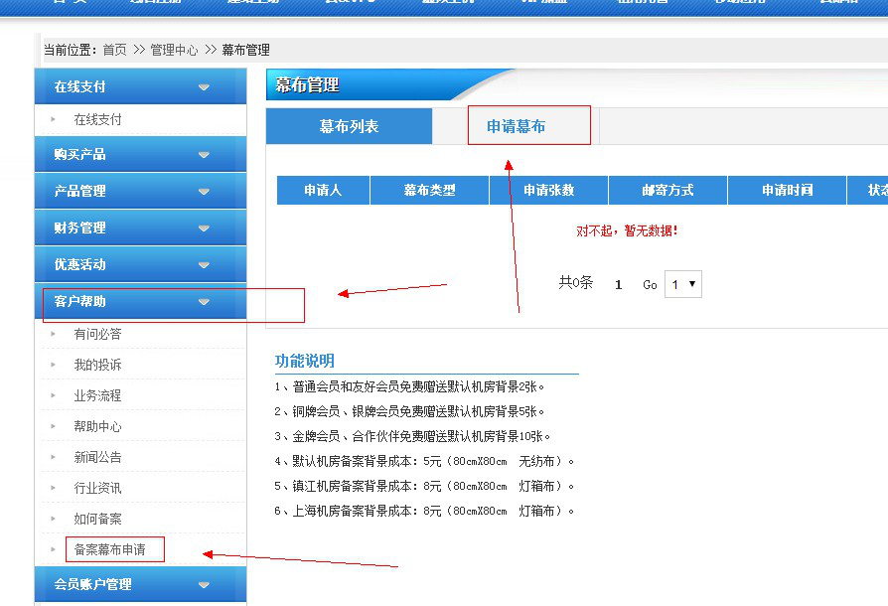Open the 申请幕布 tab
888x606 pixels.
coord(516,126)
